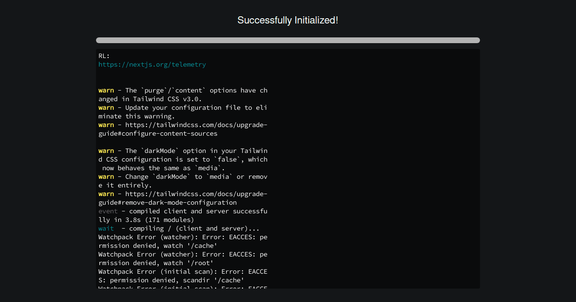The height and width of the screenshot is (302, 576).
Task: Open the nextjs.org/telemetry link
Action: 152,64
